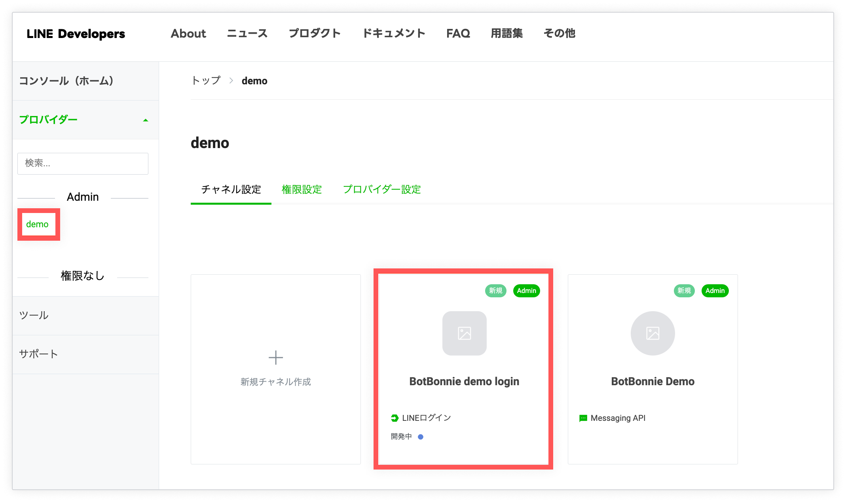The width and height of the screenshot is (846, 502).
Task: Open the ドキュメント menu item
Action: [x=394, y=33]
